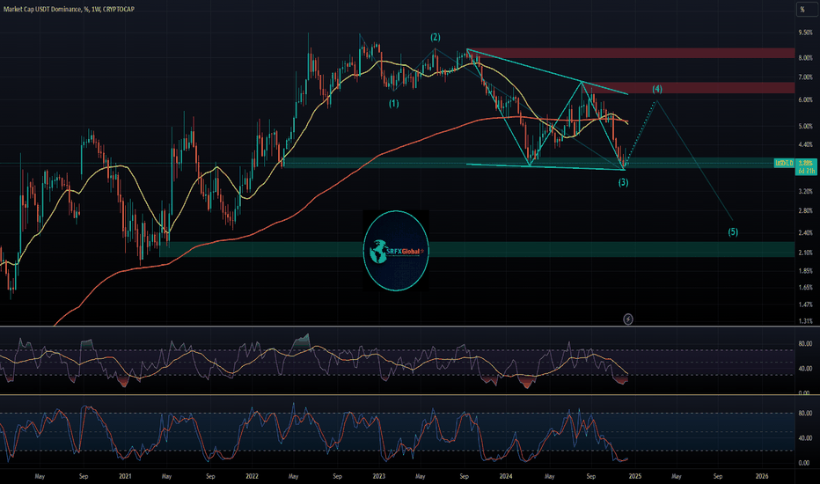The width and height of the screenshot is (820, 484).
Task: Click the 2.80% price axis label
Action: tap(805, 211)
